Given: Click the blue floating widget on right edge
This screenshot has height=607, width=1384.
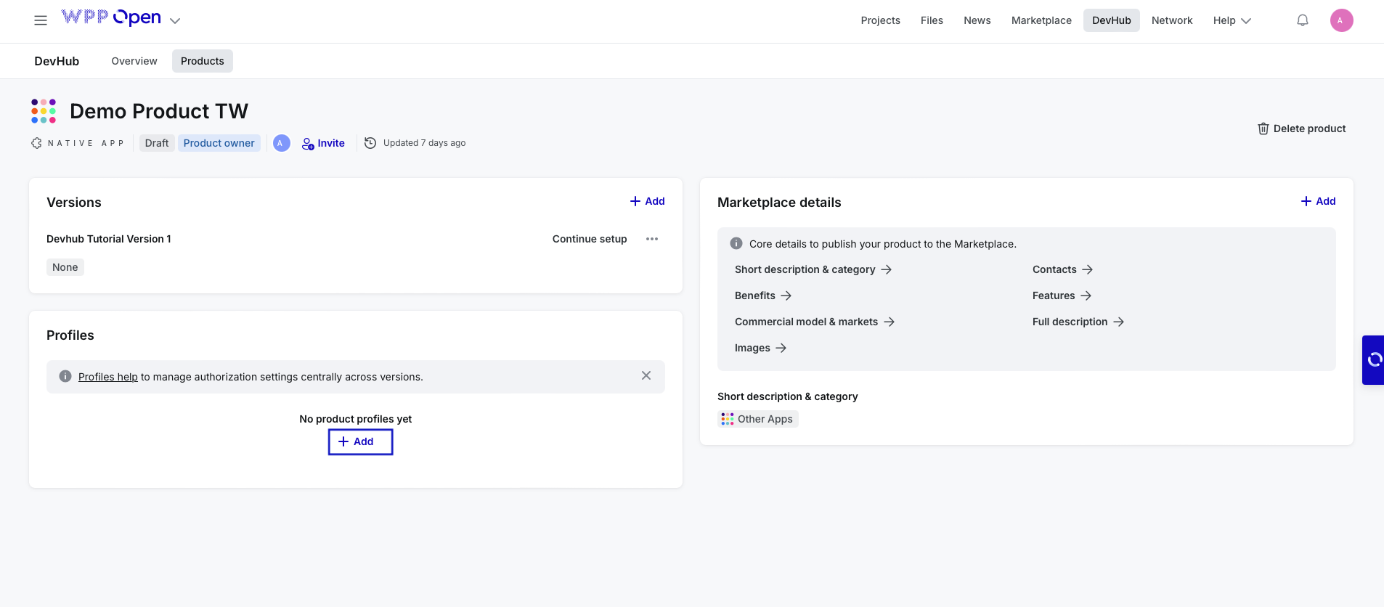Looking at the screenshot, I should [x=1373, y=359].
